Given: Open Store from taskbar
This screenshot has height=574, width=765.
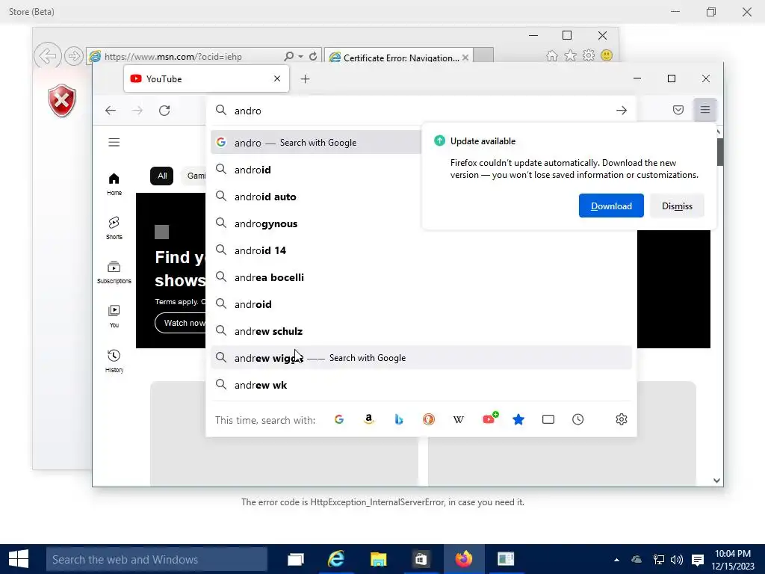Looking at the screenshot, I should tap(421, 559).
